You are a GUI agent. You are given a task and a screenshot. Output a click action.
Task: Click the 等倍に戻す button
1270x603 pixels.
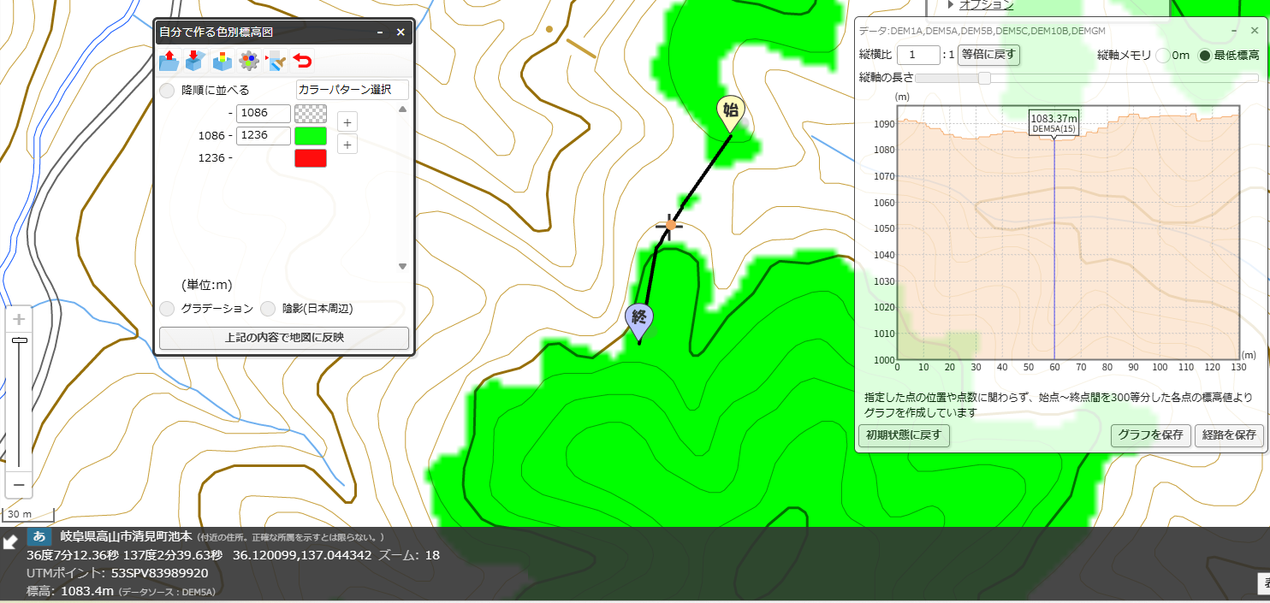click(x=988, y=55)
